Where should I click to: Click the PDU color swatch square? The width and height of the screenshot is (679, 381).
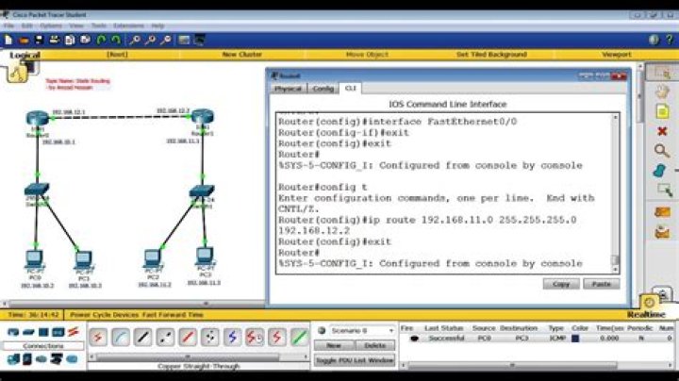pyautogui.click(x=575, y=339)
